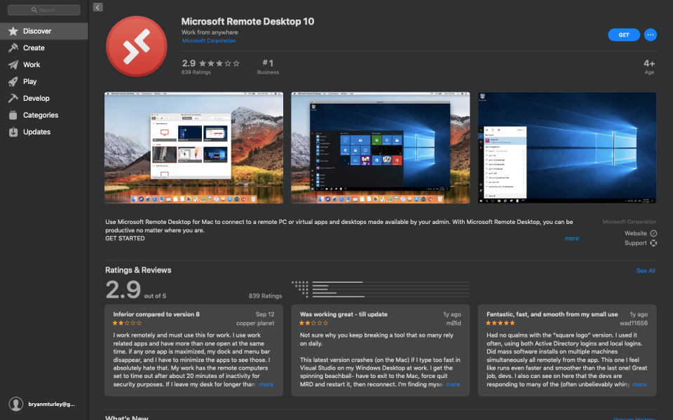Expand the copper planet review with more

point(266,384)
